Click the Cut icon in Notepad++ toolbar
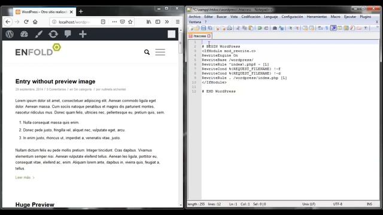383x215 pixels. coord(238,28)
